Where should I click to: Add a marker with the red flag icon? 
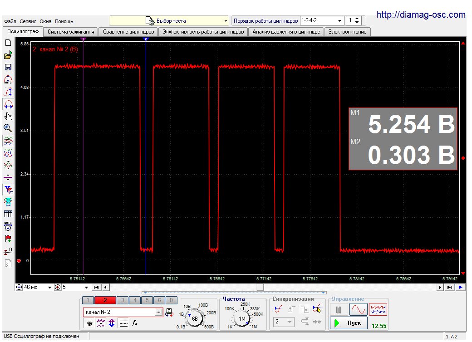pyautogui.click(x=8, y=239)
